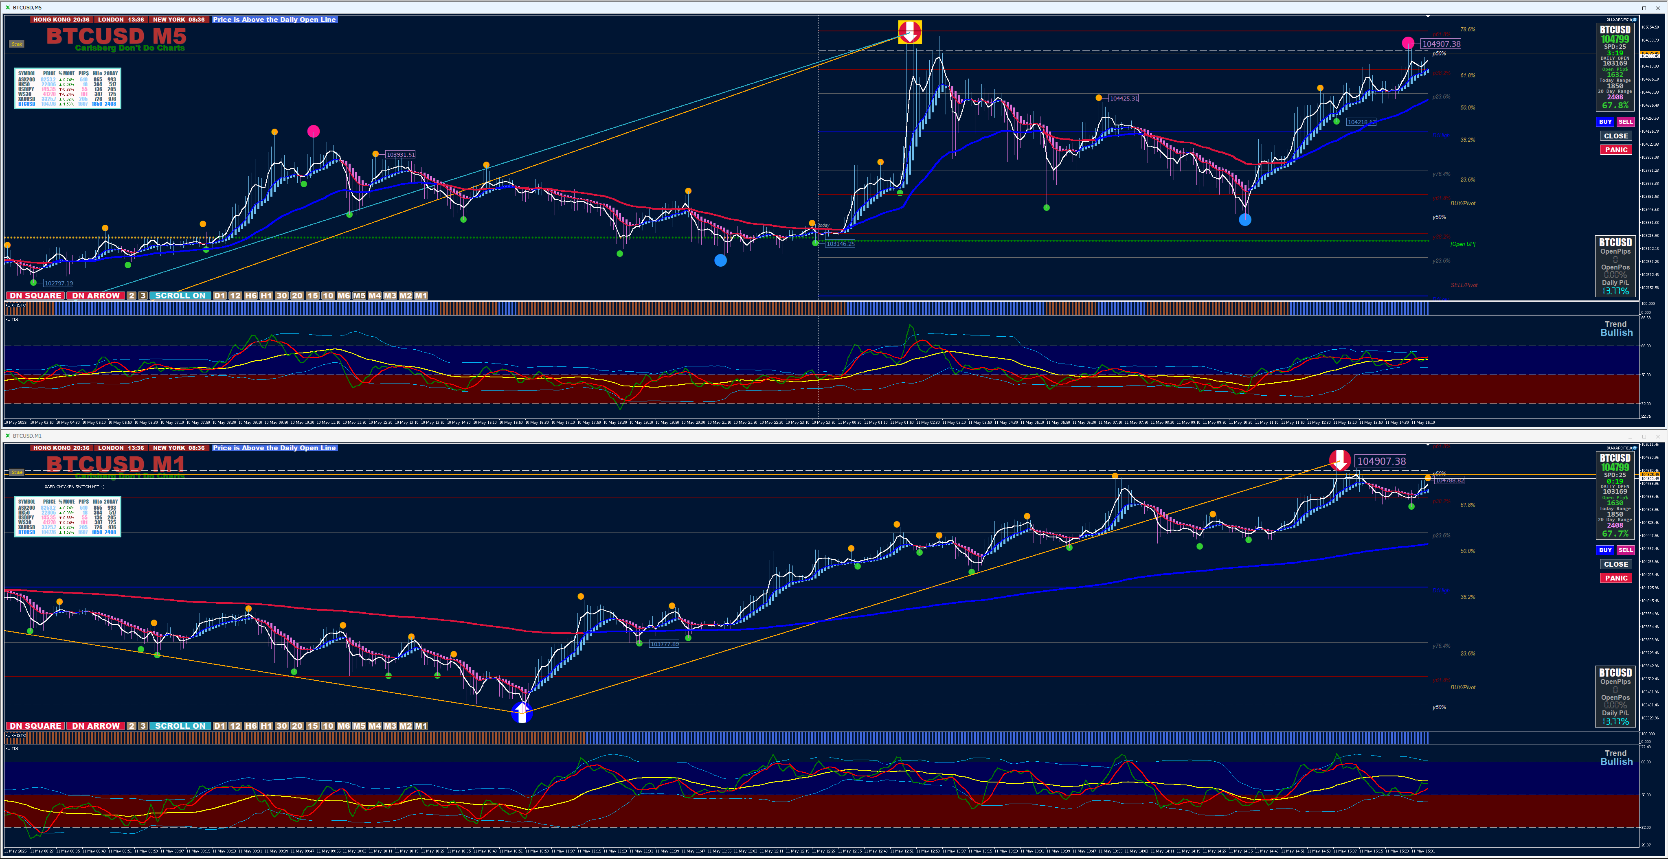Switch M5 chart to H1 timeframe
1668x859 pixels.
[266, 296]
